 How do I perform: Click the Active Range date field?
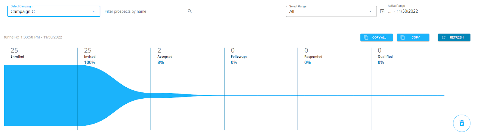pos(416,11)
